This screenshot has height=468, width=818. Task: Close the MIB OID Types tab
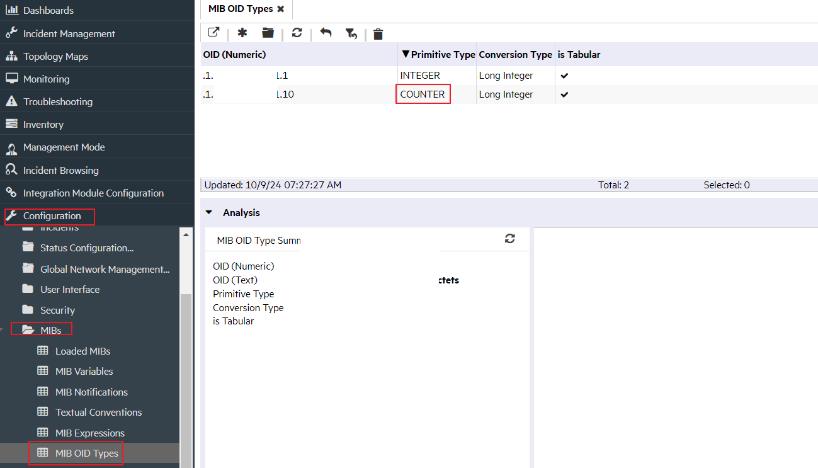(x=281, y=9)
